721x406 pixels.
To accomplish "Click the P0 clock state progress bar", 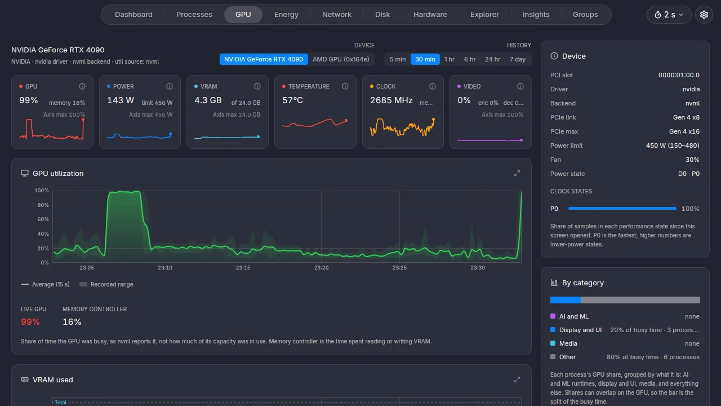I will (622, 209).
